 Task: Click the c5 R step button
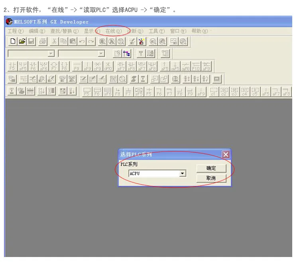coord(255,92)
